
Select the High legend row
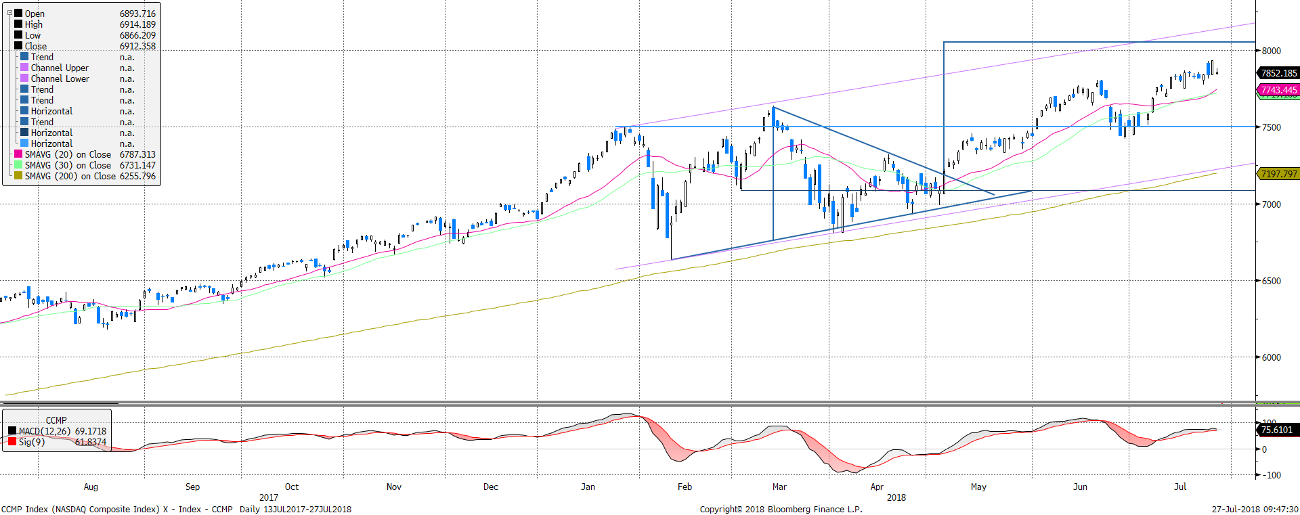33,24
